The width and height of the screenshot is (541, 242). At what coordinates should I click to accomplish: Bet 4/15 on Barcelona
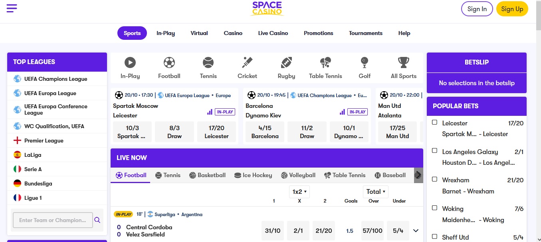pos(265,132)
